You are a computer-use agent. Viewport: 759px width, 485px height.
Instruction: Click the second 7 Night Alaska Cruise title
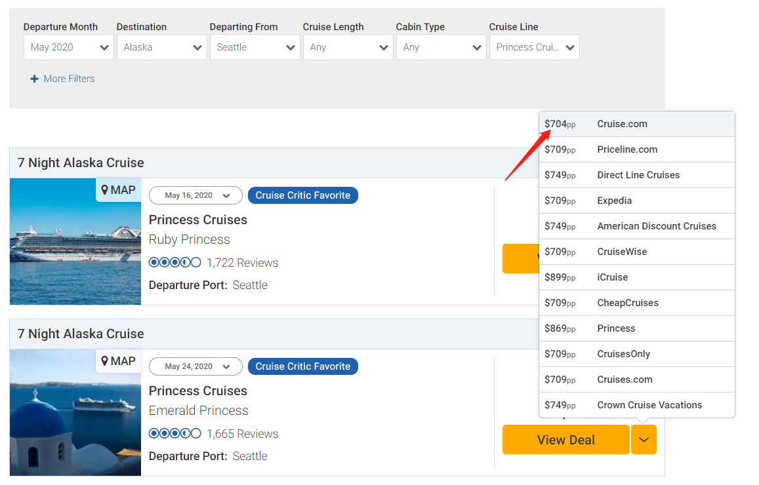tap(81, 334)
